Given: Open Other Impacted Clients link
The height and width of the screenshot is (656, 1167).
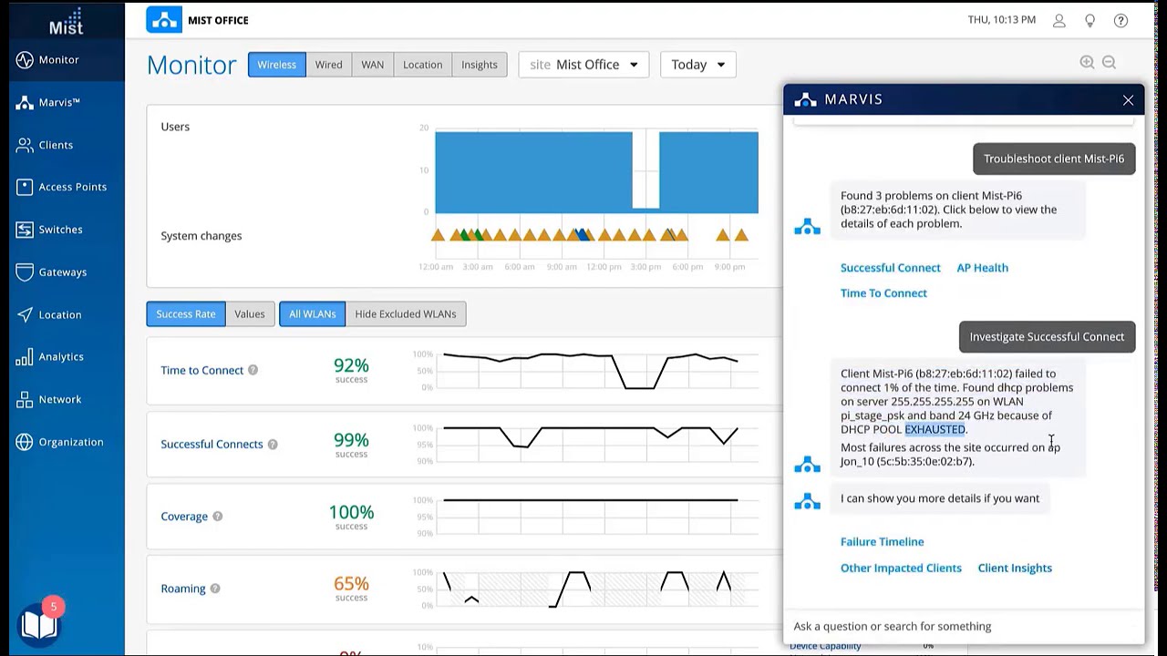Looking at the screenshot, I should point(901,568).
